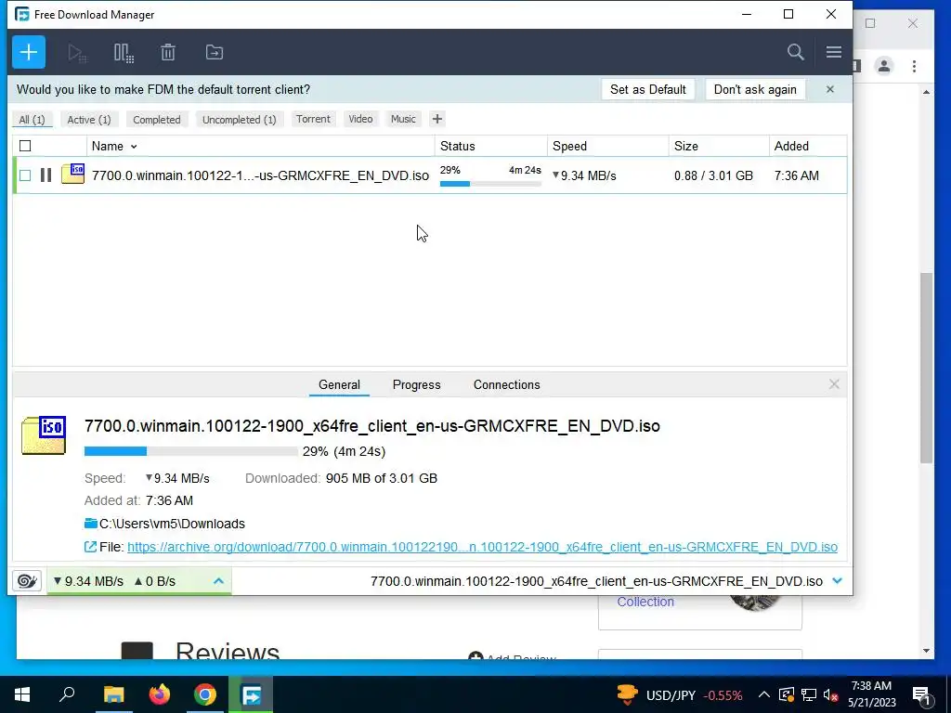Show the All (1) downloads filter
Screen dimensions: 951x713
(x=33, y=120)
